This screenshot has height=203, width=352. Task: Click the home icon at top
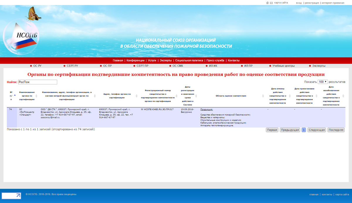point(268,3)
